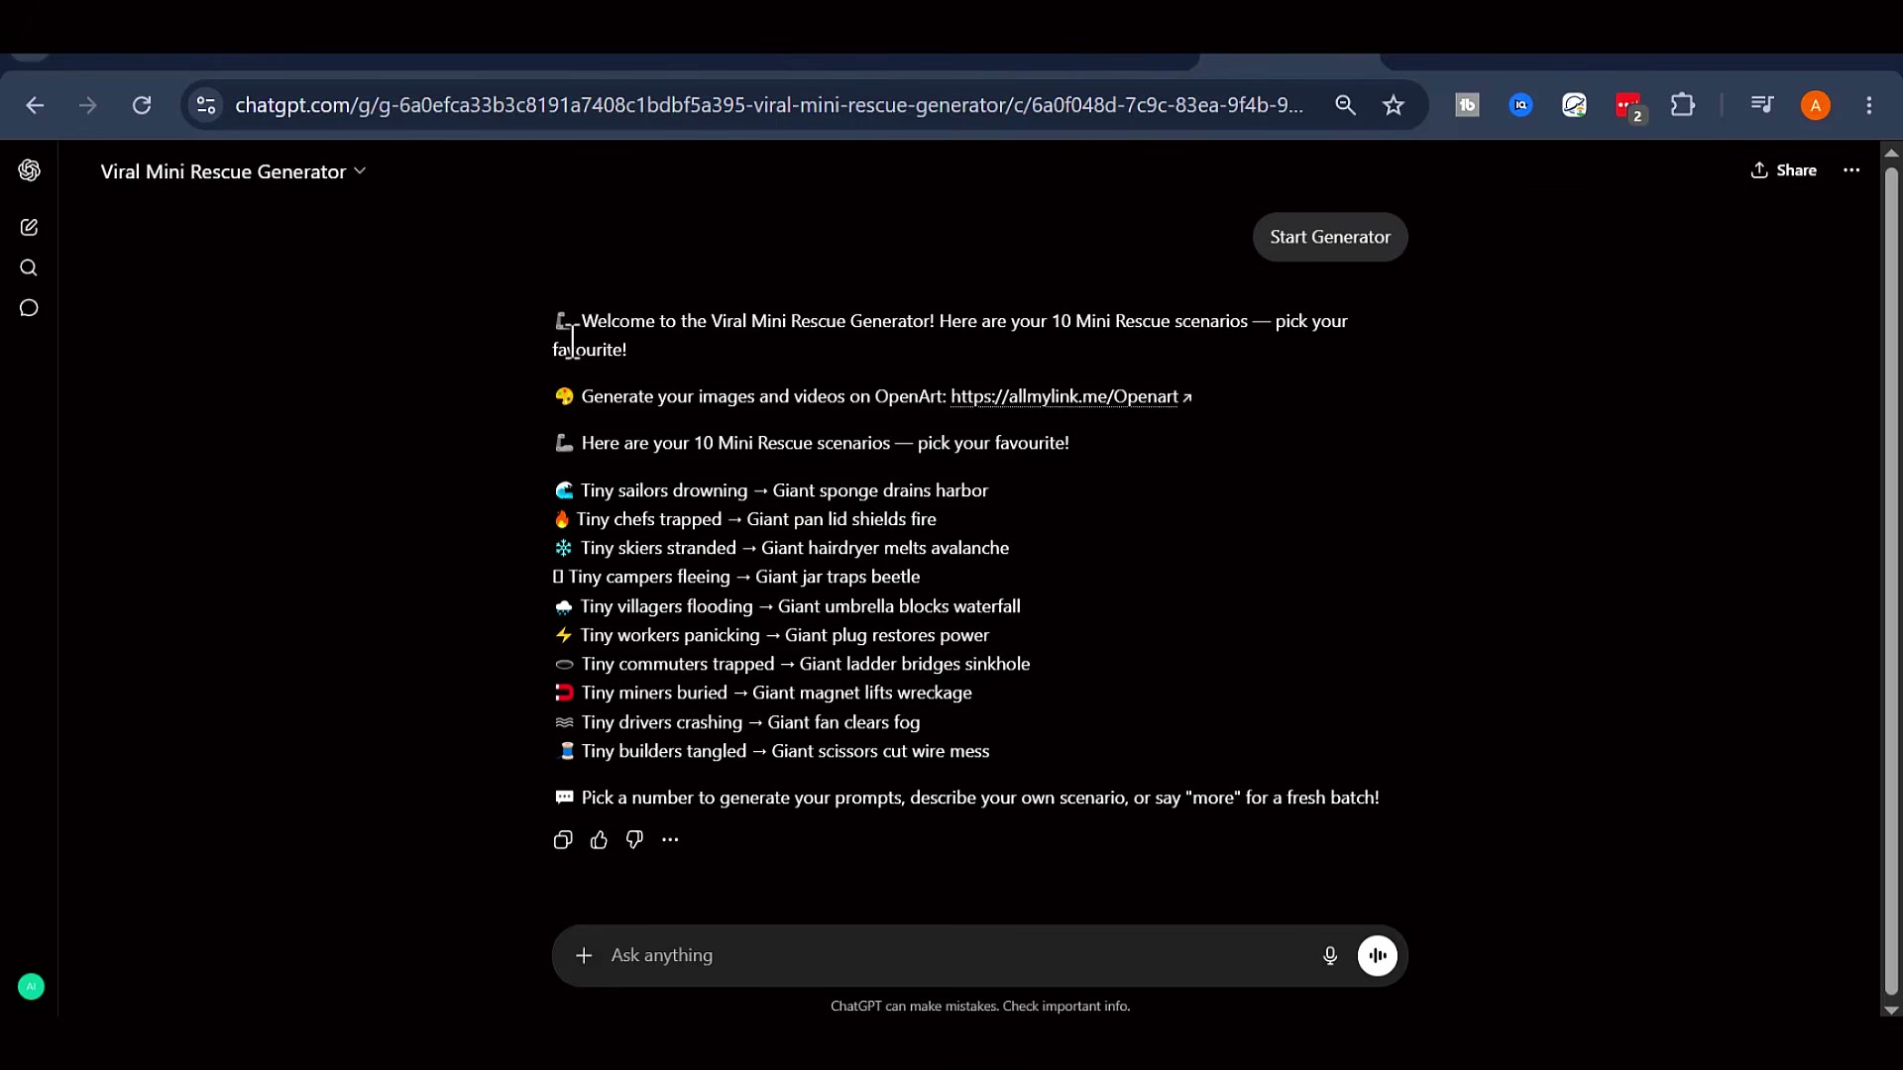Image resolution: width=1903 pixels, height=1070 pixels.
Task: Open ChatGPT home via sidebar logo
Action: 30,170
